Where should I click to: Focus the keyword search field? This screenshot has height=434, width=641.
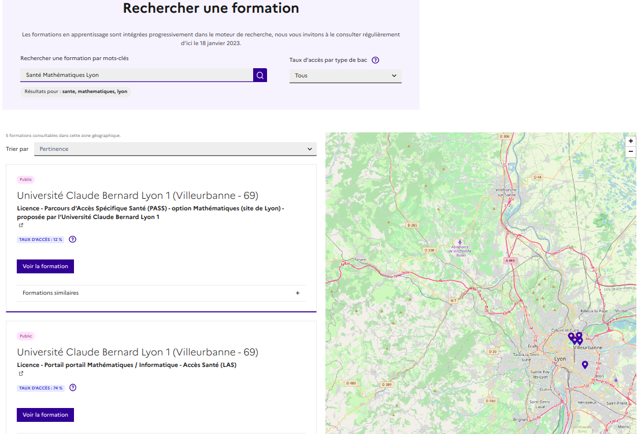[x=136, y=75]
